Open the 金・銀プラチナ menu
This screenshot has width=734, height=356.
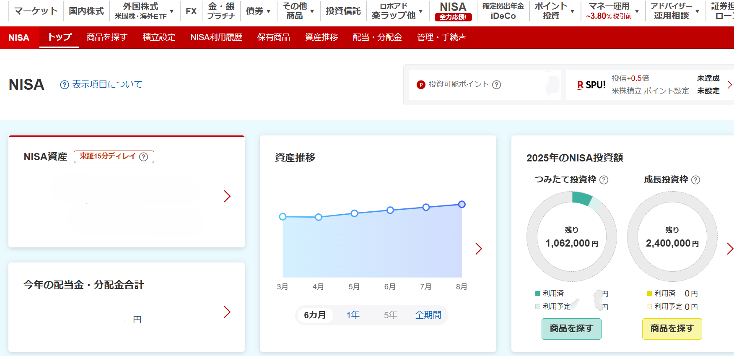221,11
